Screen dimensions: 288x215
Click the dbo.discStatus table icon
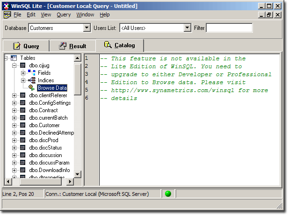22,148
